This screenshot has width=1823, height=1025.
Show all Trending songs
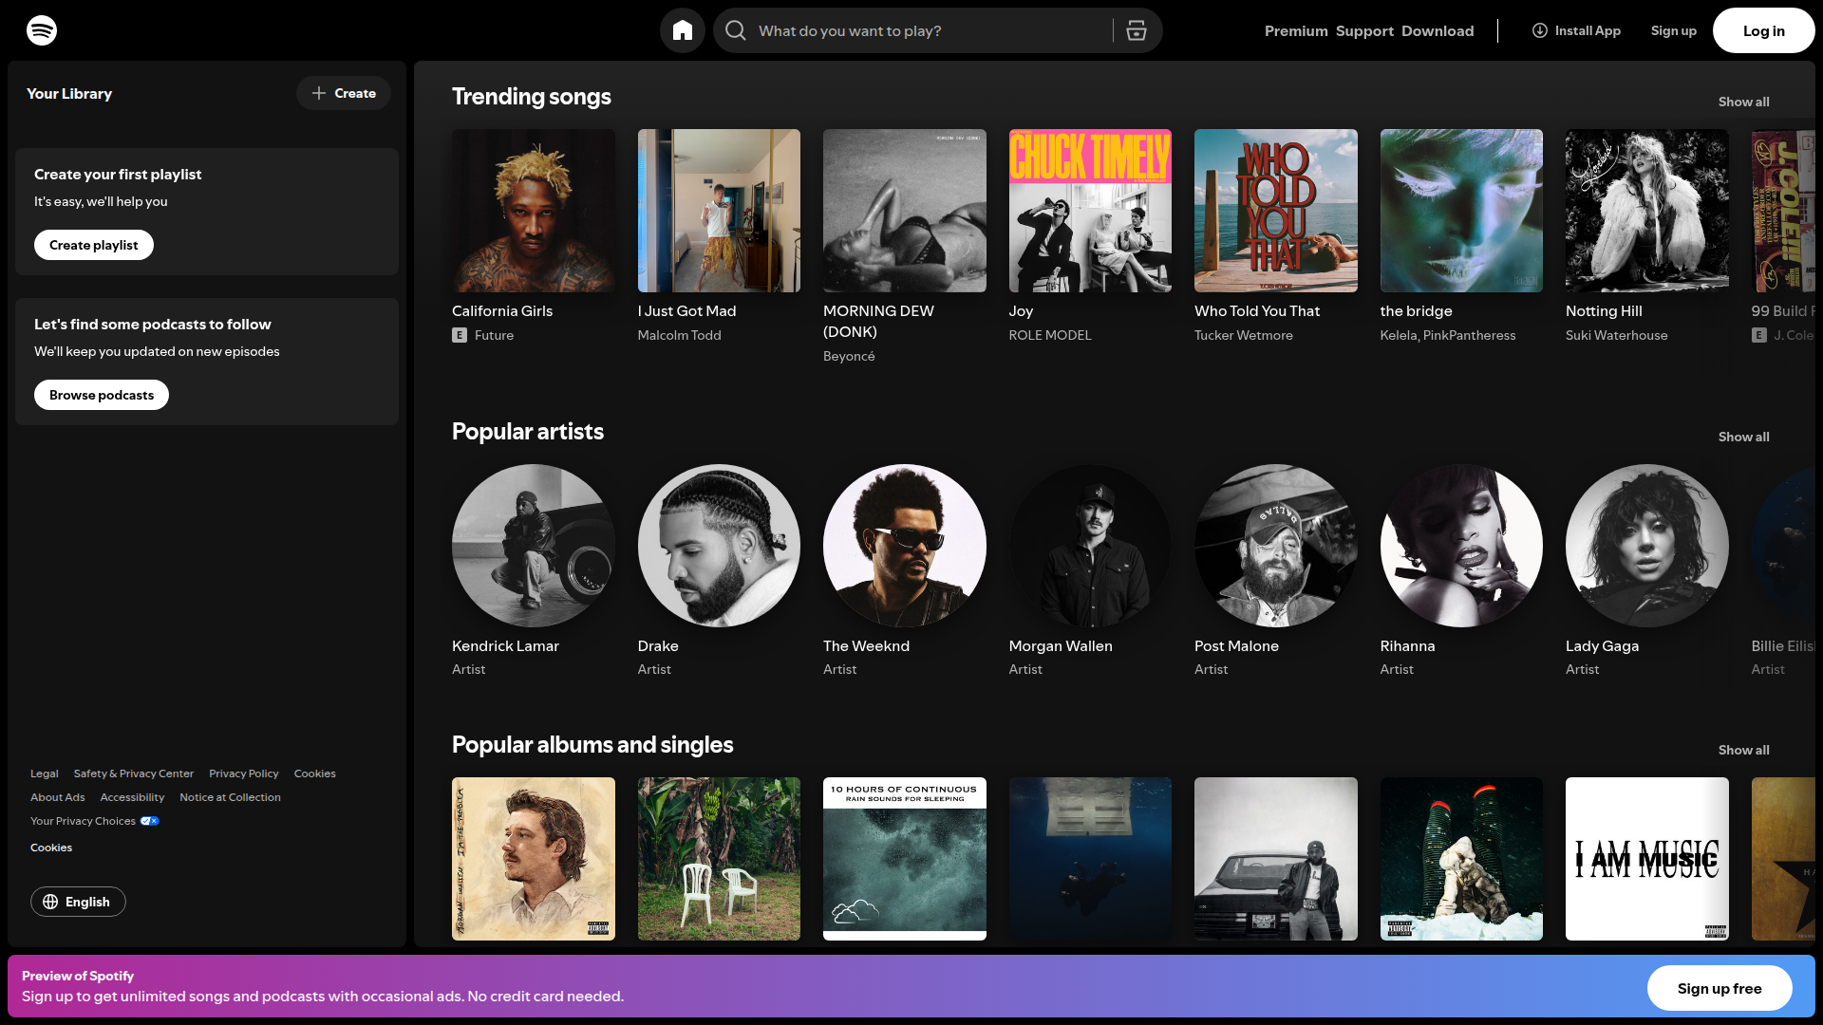[1743, 102]
